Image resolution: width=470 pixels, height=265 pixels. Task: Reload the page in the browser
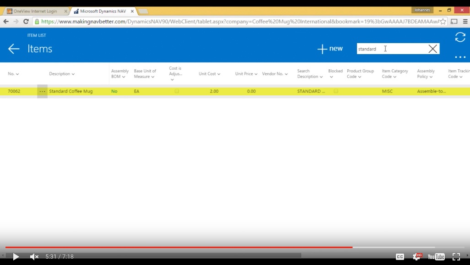(26, 22)
